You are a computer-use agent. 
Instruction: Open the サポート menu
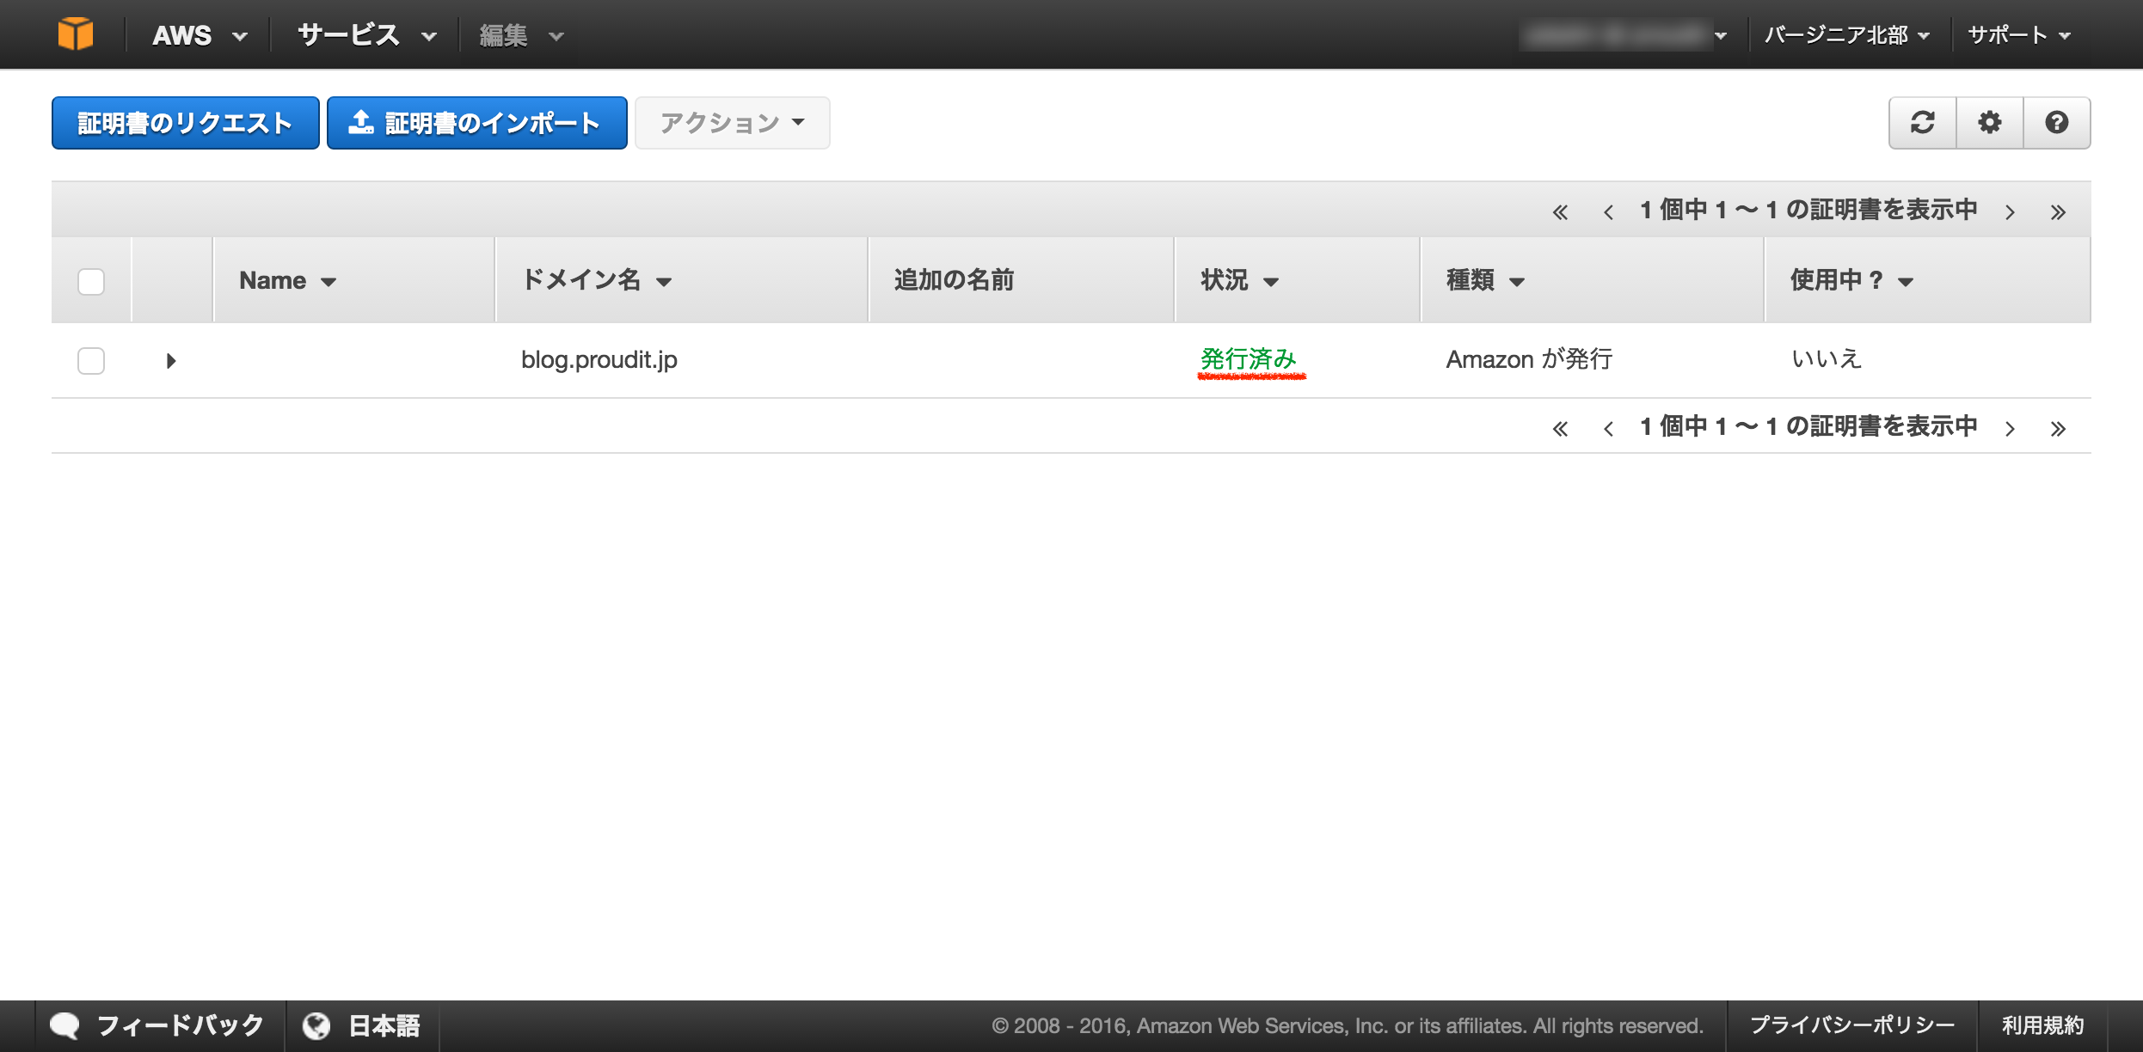click(x=2018, y=35)
